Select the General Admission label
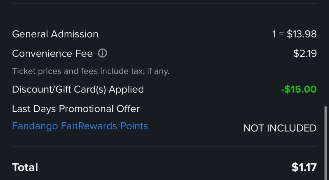The width and height of the screenshot is (329, 180). coord(55,34)
